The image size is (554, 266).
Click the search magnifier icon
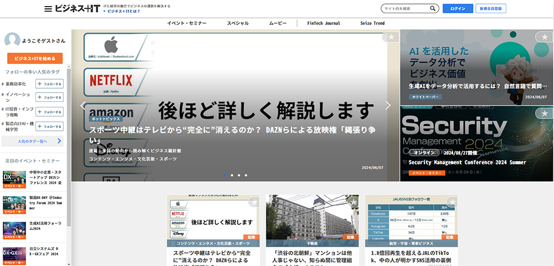tap(432, 8)
